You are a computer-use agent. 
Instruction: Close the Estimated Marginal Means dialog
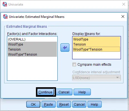tap(123, 16)
